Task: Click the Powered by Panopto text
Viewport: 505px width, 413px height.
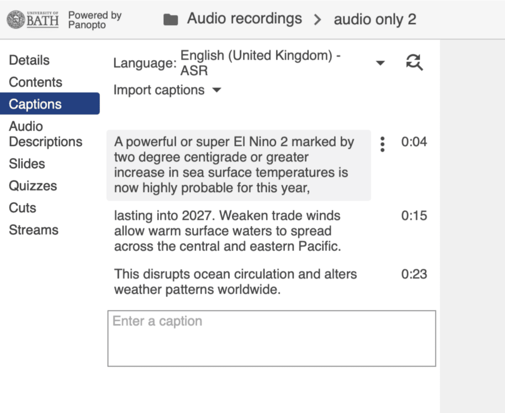Action: (x=95, y=20)
